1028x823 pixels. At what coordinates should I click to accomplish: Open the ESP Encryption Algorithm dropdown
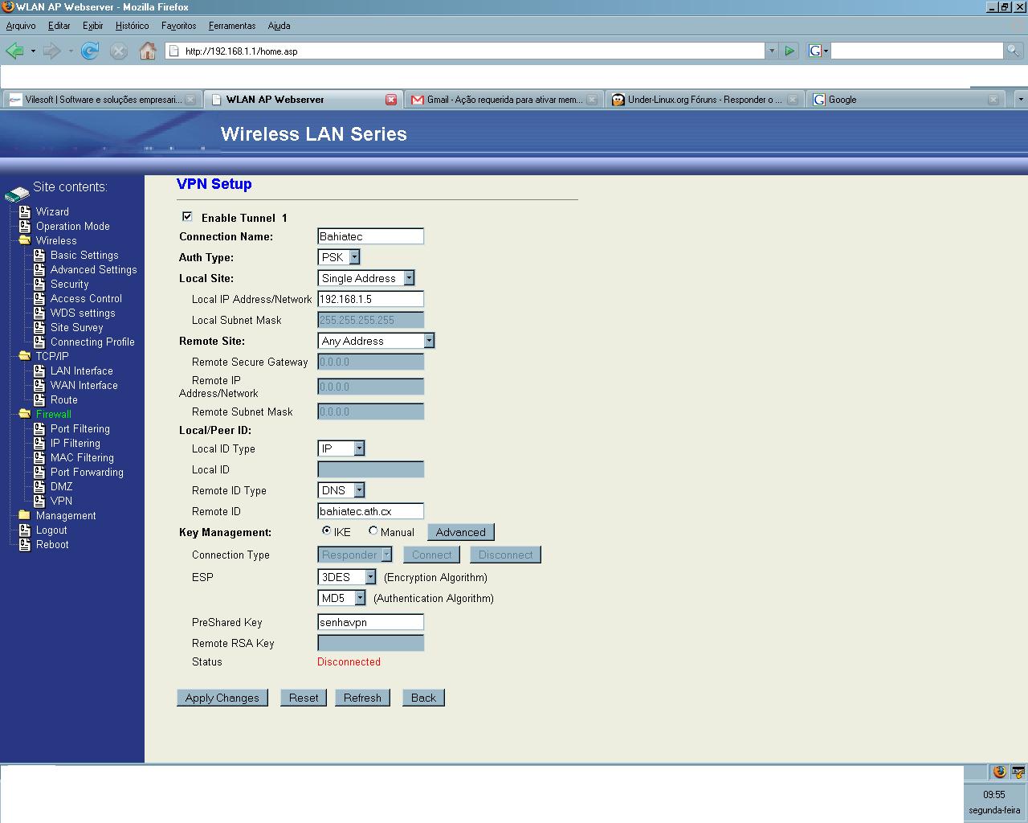(x=347, y=577)
